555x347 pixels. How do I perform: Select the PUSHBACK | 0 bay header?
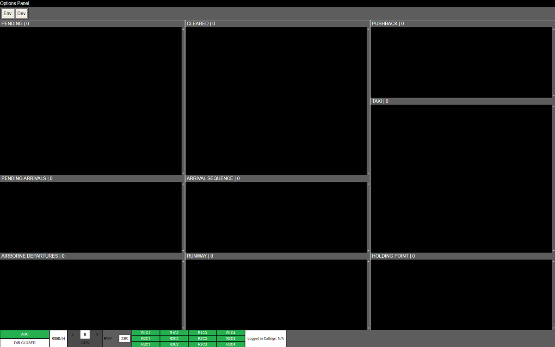tap(462, 24)
